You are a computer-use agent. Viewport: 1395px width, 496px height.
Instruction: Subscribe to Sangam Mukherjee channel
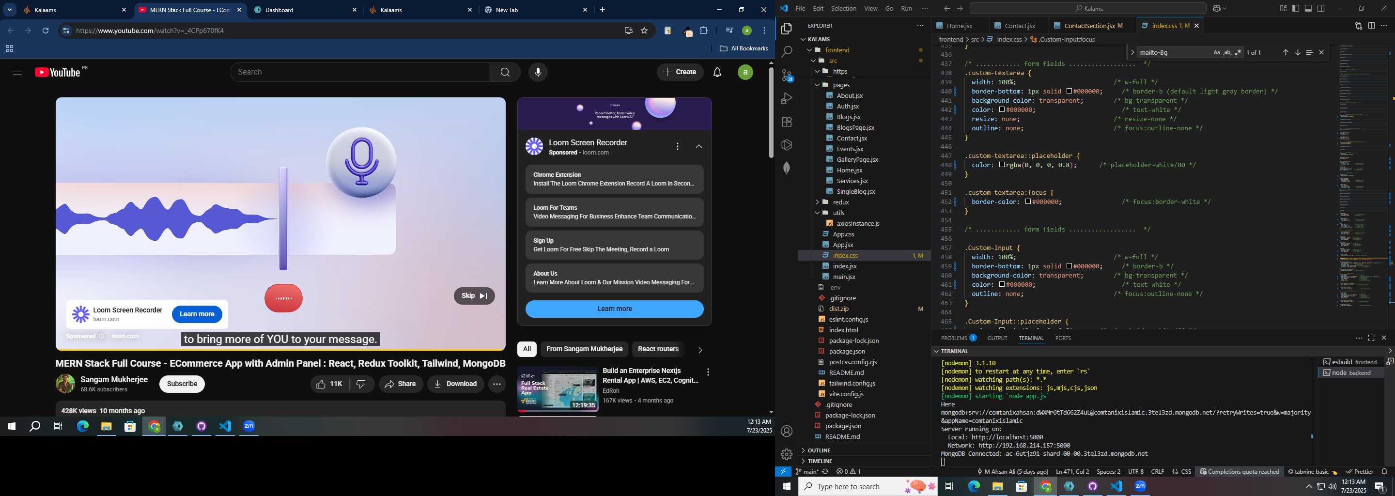pos(182,384)
